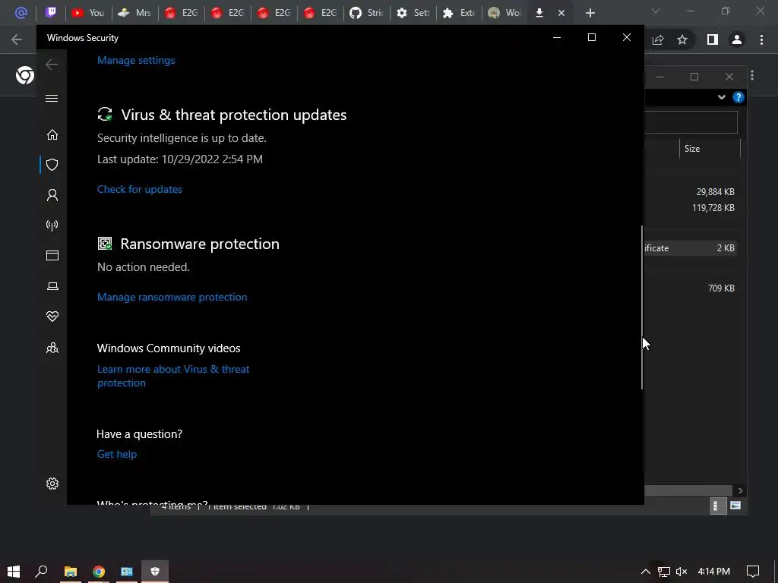
Task: Close the active downloads tab
Action: point(561,13)
